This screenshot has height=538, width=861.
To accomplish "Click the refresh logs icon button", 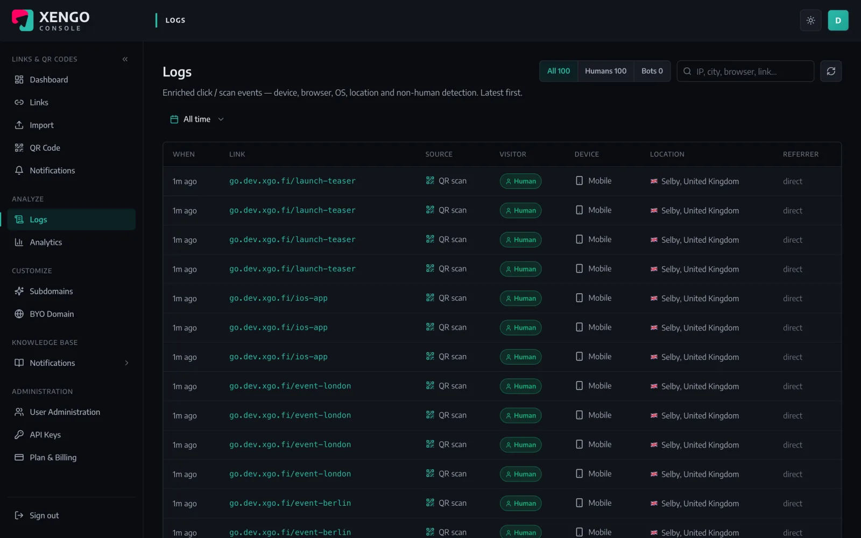I will coord(831,71).
